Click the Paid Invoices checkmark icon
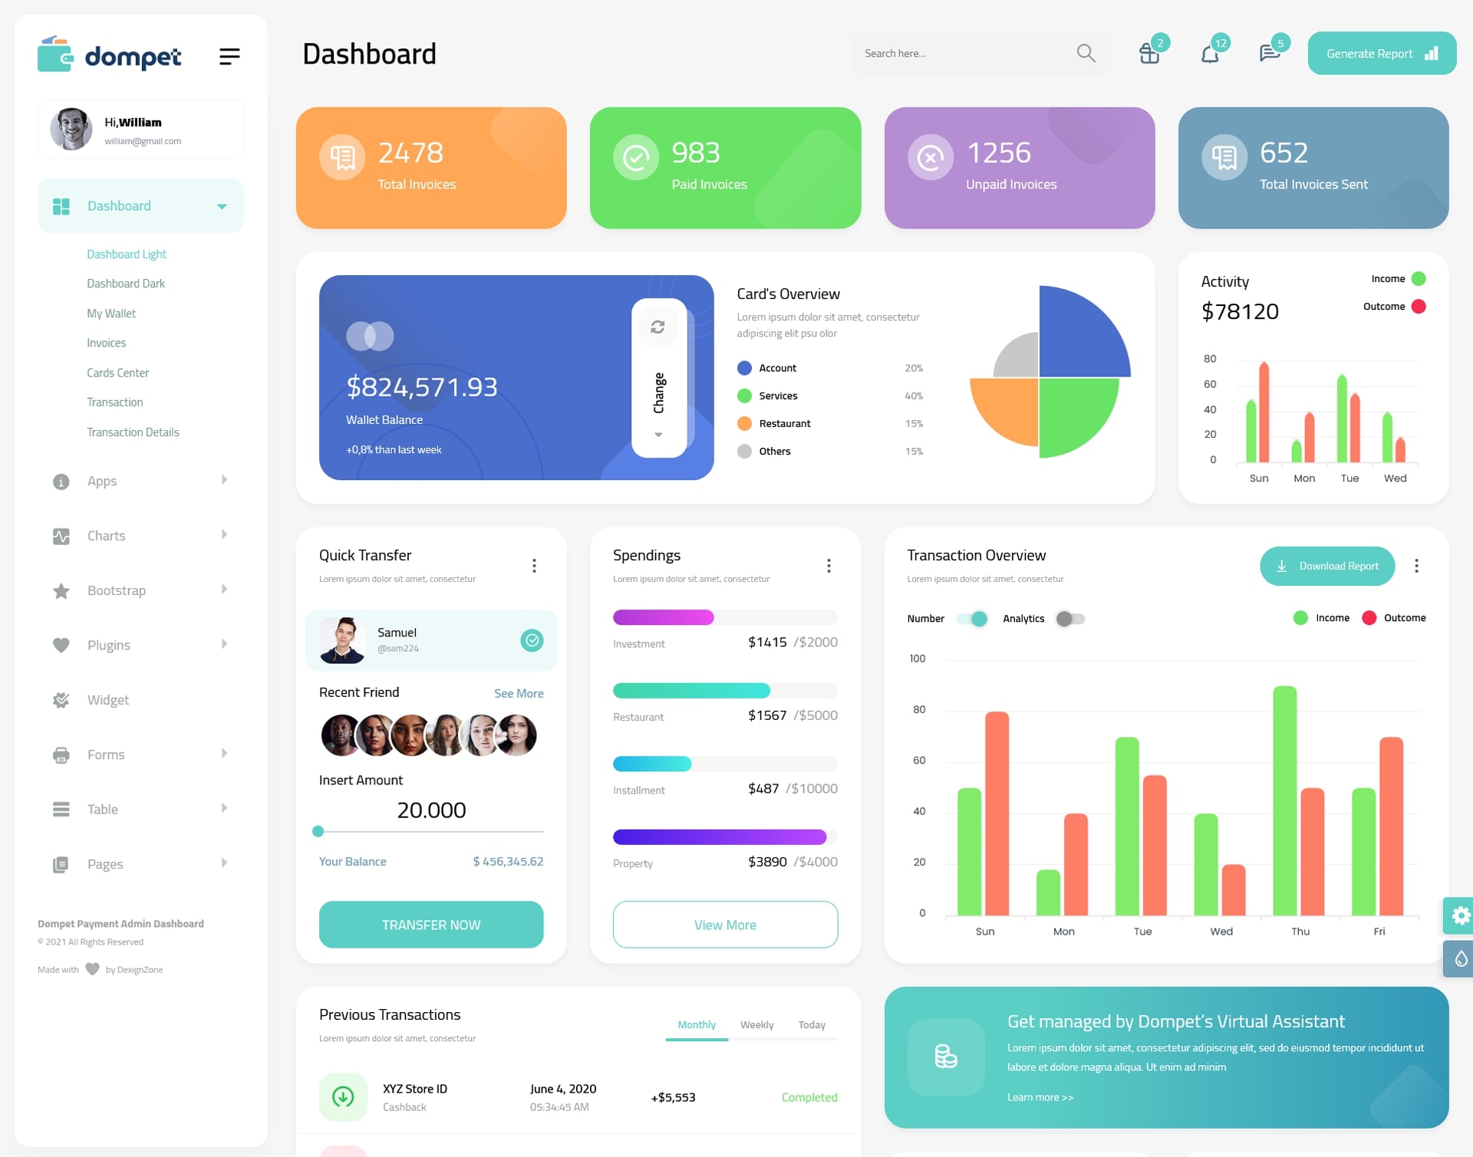This screenshot has width=1473, height=1157. tap(634, 156)
